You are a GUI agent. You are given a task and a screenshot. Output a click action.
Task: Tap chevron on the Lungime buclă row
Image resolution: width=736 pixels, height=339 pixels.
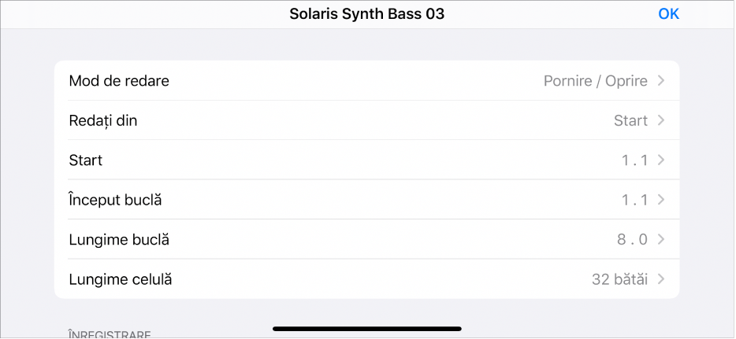[661, 240]
